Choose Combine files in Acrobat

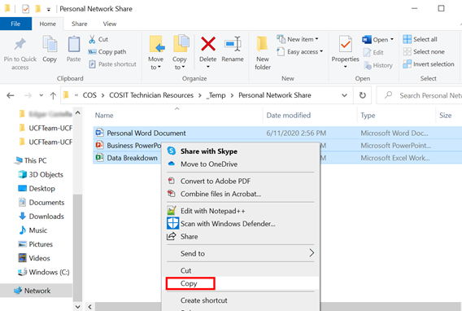[x=241, y=194]
